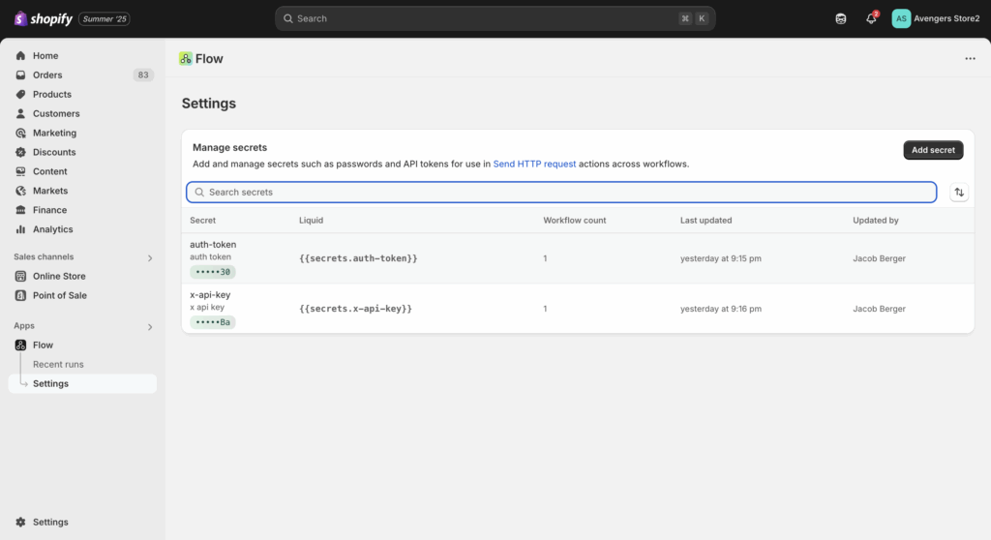Open the notifications bell
Viewport: 991px width, 540px height.
[x=872, y=18]
